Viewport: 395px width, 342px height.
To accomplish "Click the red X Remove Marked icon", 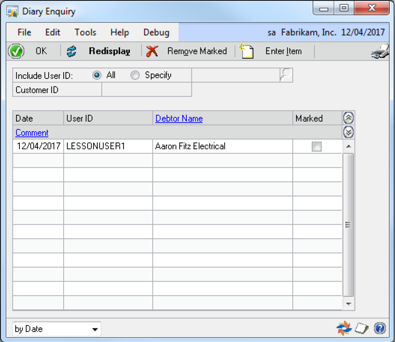I will (152, 51).
